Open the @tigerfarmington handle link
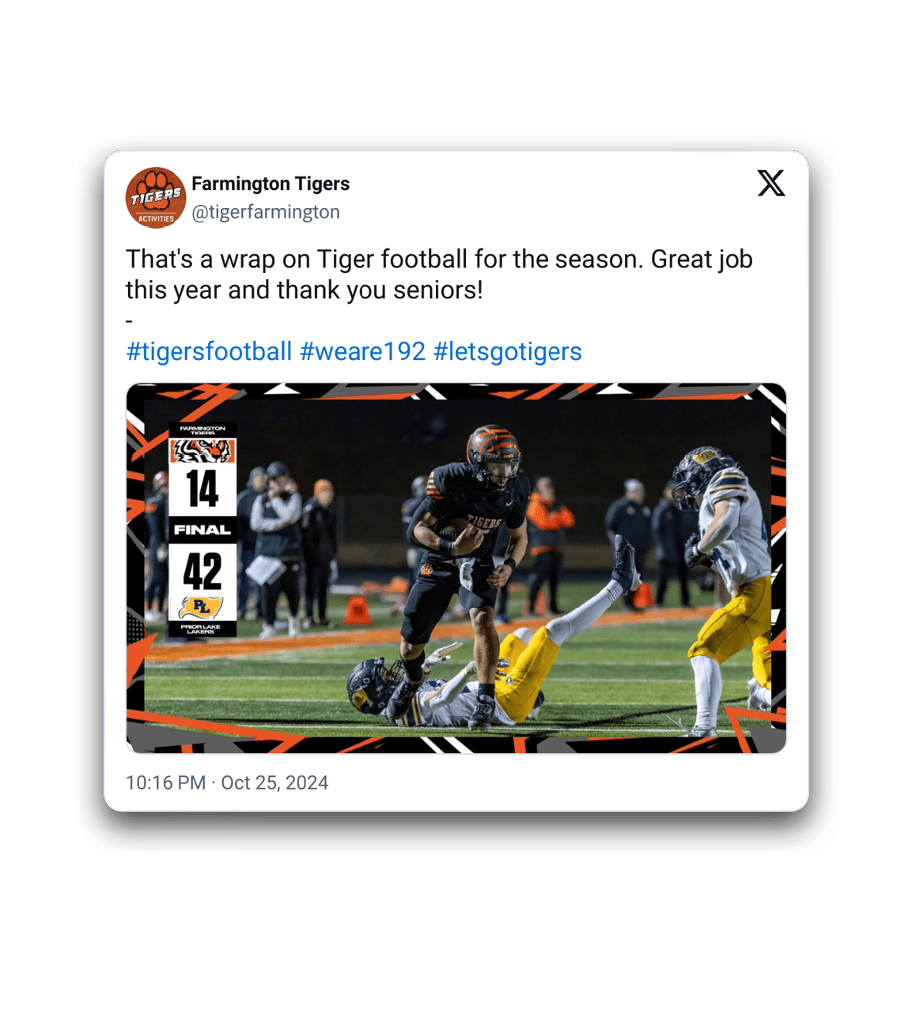912x1019 pixels. [x=266, y=212]
